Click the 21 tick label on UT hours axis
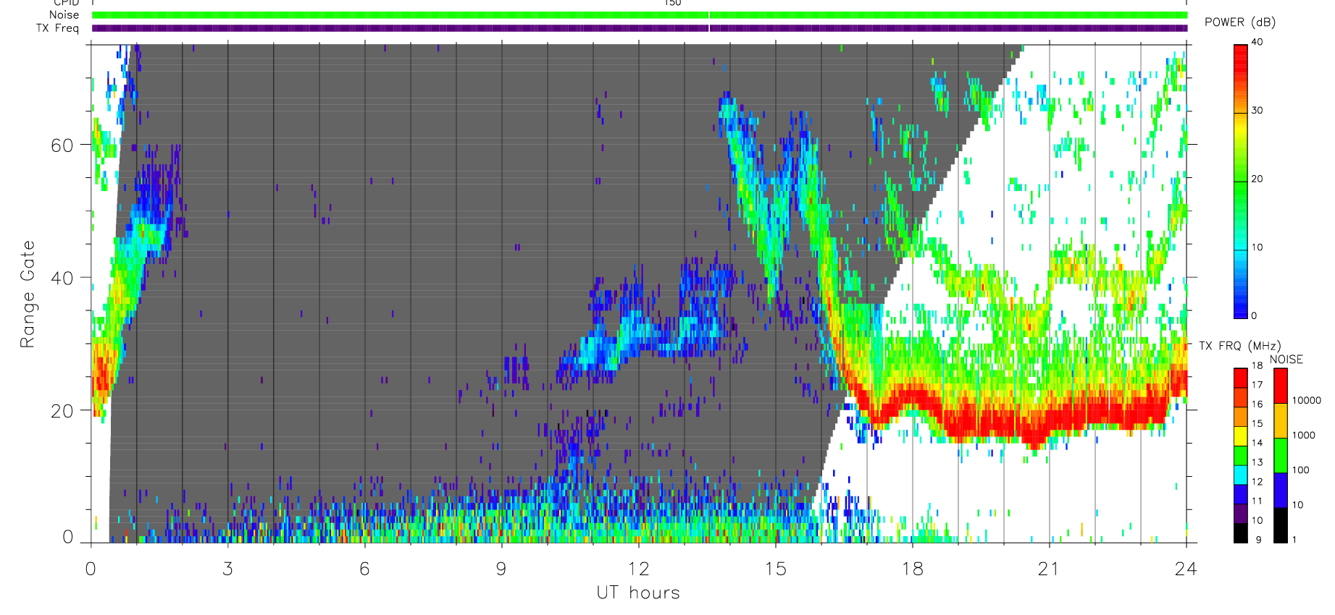Screen dimensions: 1335x615 tap(1049, 569)
